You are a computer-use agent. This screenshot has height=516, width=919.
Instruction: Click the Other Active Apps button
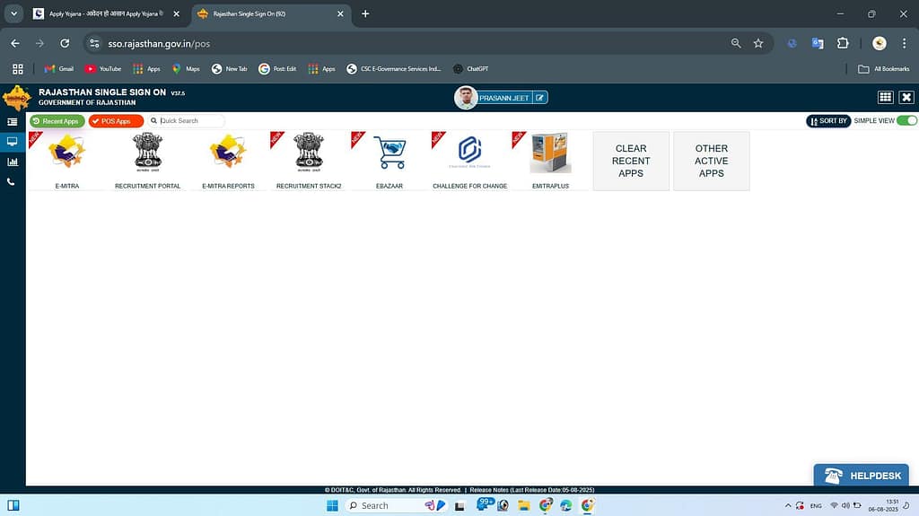pyautogui.click(x=711, y=161)
